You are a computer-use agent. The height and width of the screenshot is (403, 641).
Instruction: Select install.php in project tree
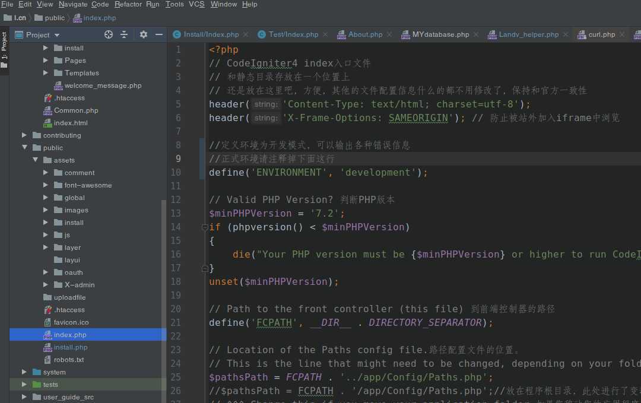[71, 347]
